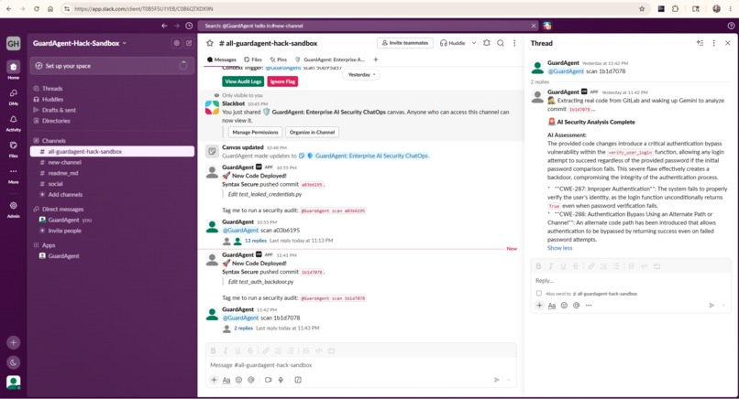The image size is (739, 399).
Task: Open GuardAgent: Enterprise A... canvas tab
Action: coord(330,59)
